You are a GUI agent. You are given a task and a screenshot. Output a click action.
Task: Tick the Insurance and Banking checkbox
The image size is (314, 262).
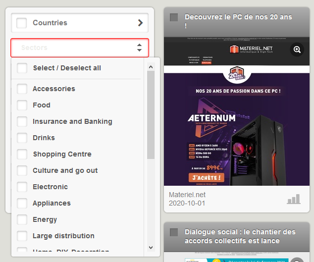coord(22,122)
